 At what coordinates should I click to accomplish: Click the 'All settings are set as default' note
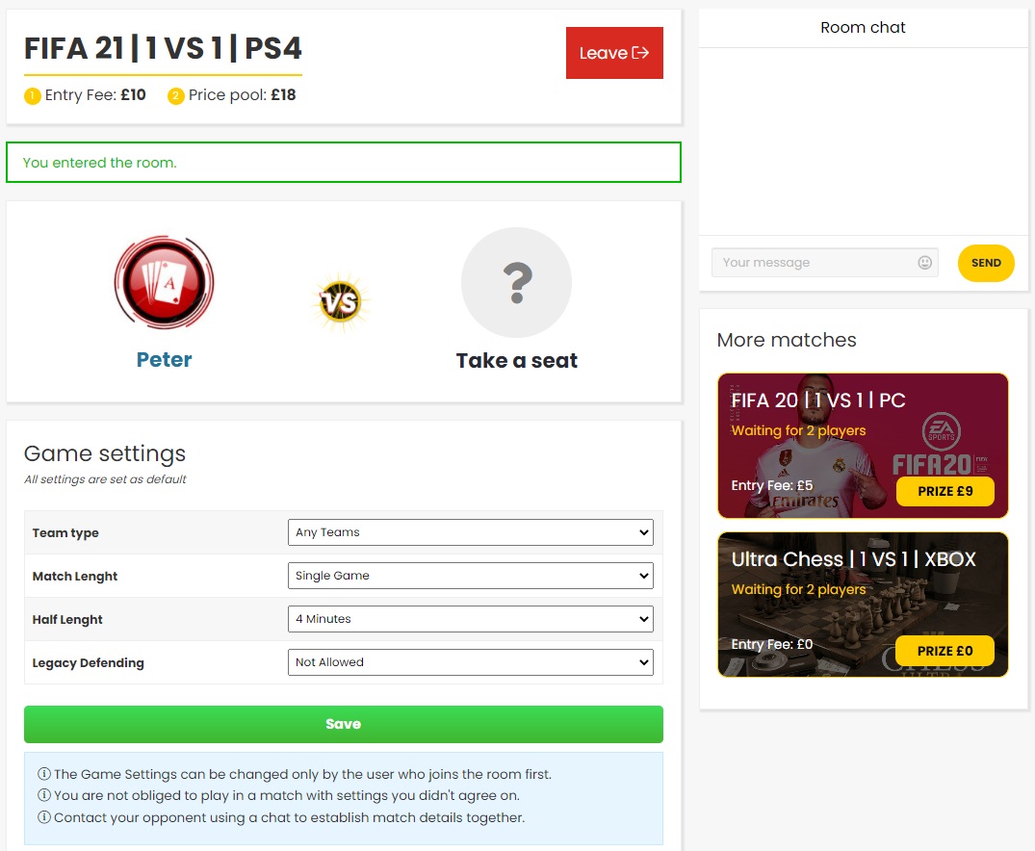click(x=105, y=479)
